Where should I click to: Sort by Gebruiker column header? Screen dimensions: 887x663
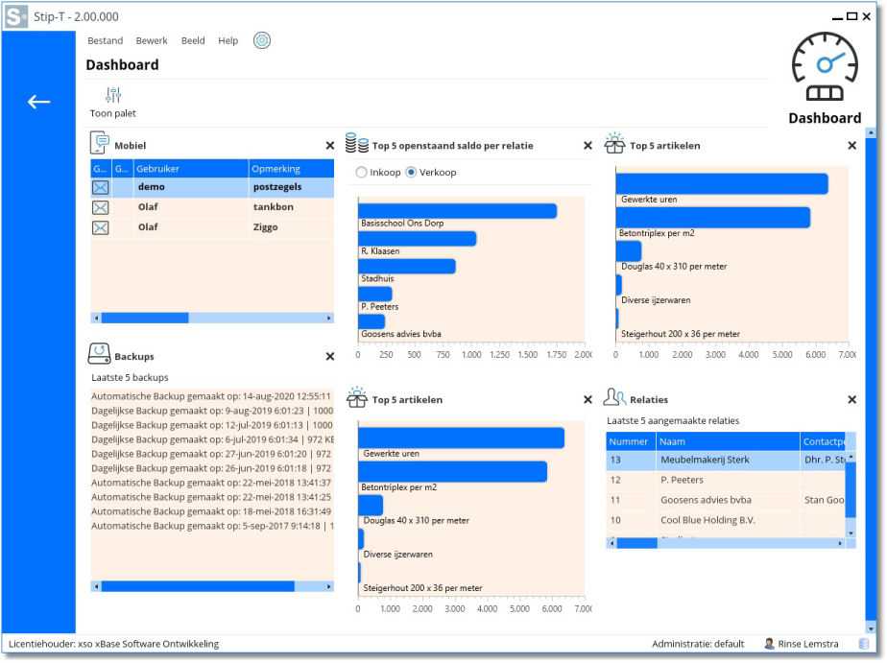190,169
